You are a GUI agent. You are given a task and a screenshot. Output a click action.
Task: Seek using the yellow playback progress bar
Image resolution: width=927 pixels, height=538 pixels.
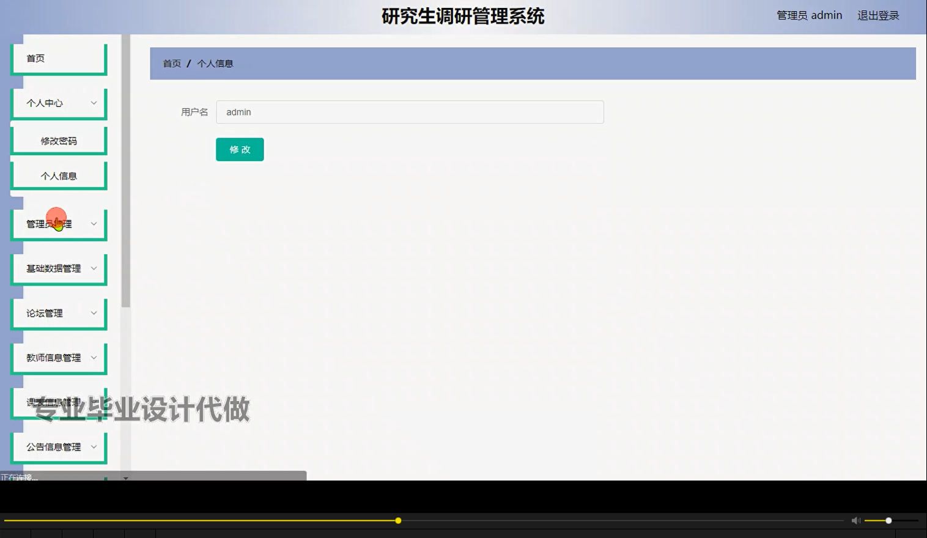pos(397,520)
